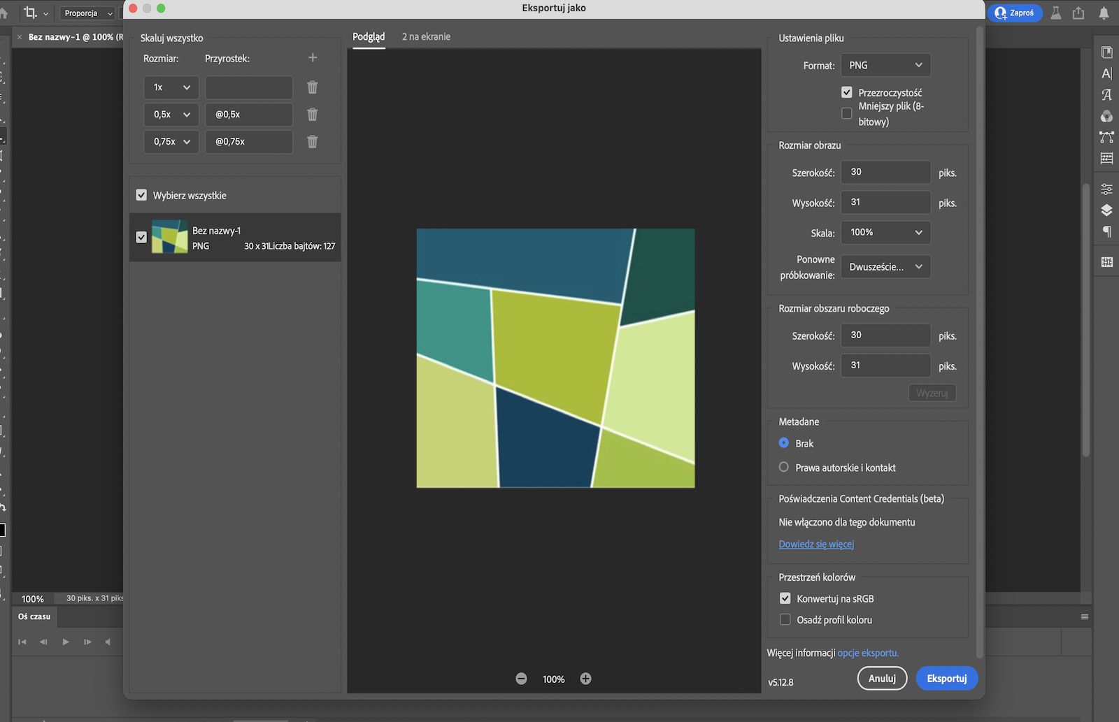Open the Layers panel icon
The width and height of the screenshot is (1119, 722).
[x=1106, y=210]
